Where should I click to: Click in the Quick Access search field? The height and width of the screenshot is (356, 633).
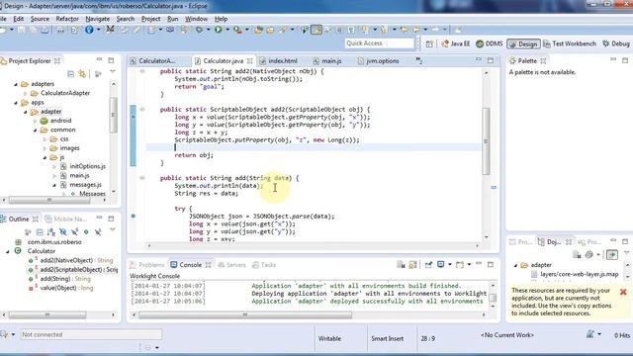pyautogui.click(x=380, y=44)
